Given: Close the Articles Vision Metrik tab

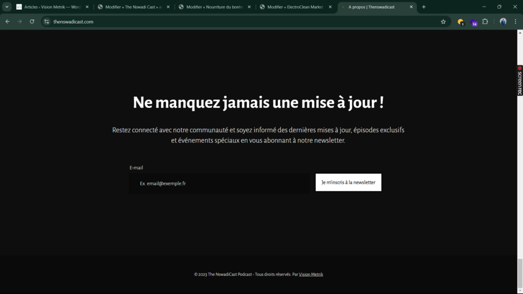Looking at the screenshot, I should (87, 7).
